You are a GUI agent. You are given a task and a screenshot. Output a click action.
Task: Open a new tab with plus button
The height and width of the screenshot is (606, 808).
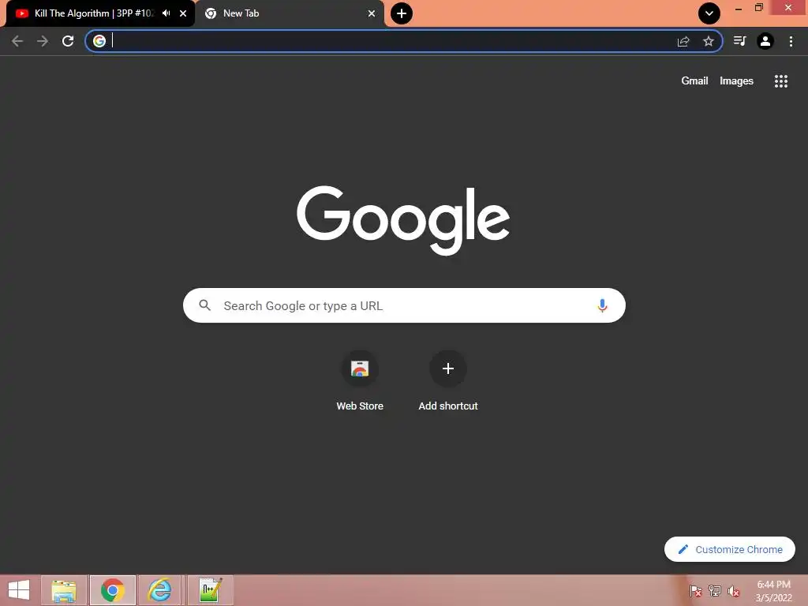pyautogui.click(x=402, y=13)
